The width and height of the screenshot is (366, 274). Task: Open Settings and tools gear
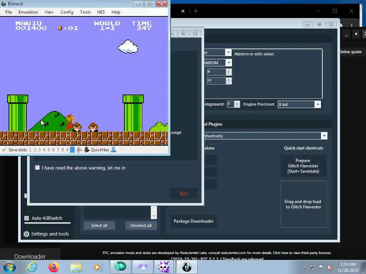46,234
